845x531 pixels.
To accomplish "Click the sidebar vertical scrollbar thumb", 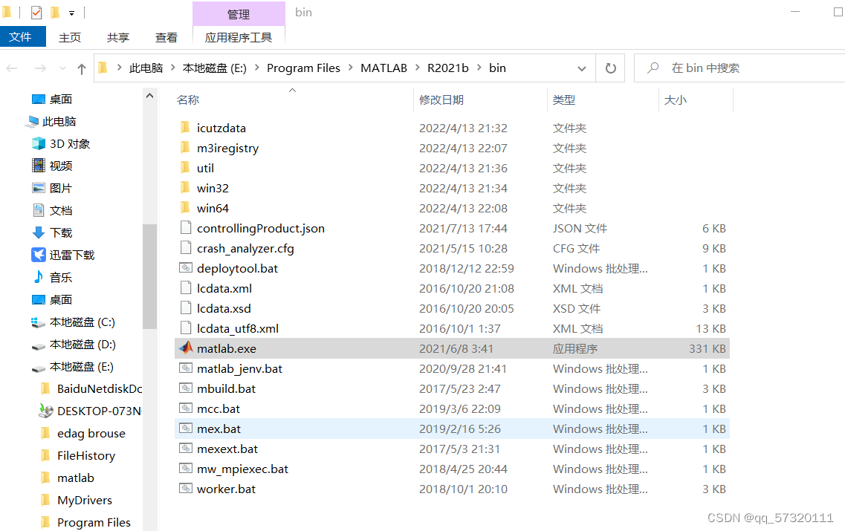I will click(150, 276).
